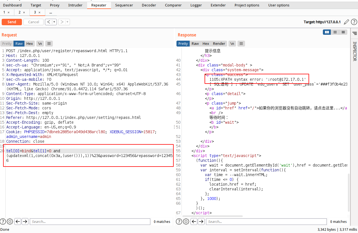The image size is (358, 233).
Task: Open the Intruder tab
Action: click(75, 5)
